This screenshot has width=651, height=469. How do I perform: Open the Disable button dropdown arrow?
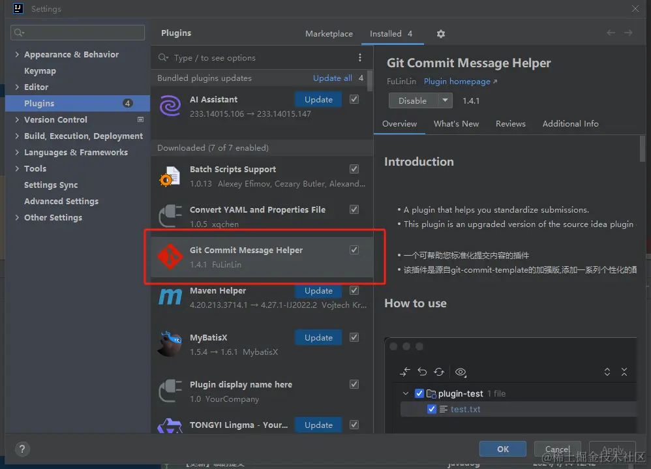click(445, 100)
